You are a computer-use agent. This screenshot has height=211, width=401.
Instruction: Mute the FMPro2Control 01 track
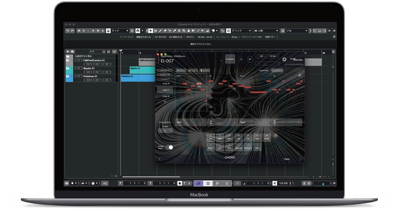76,61
